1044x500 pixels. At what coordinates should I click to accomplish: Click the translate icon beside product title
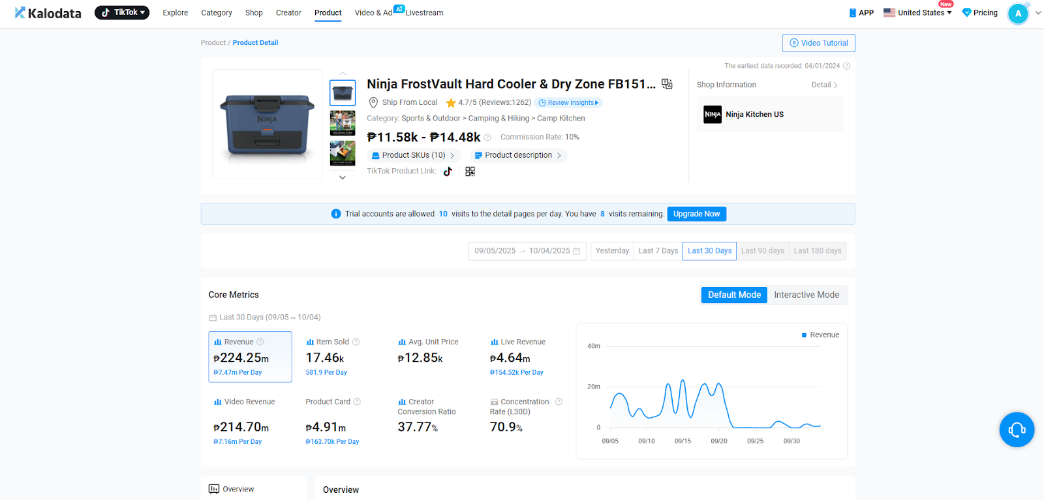point(667,84)
